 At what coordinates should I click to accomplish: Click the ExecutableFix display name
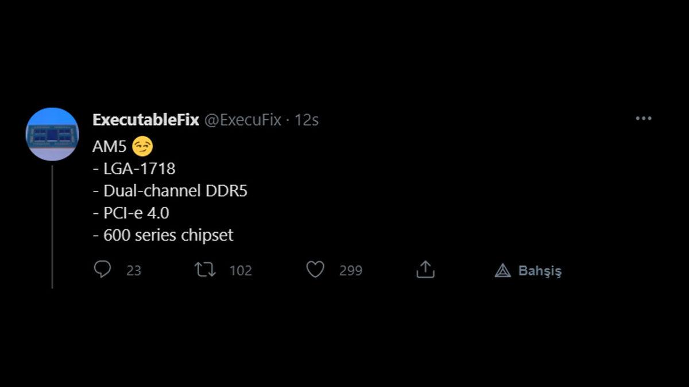(145, 120)
